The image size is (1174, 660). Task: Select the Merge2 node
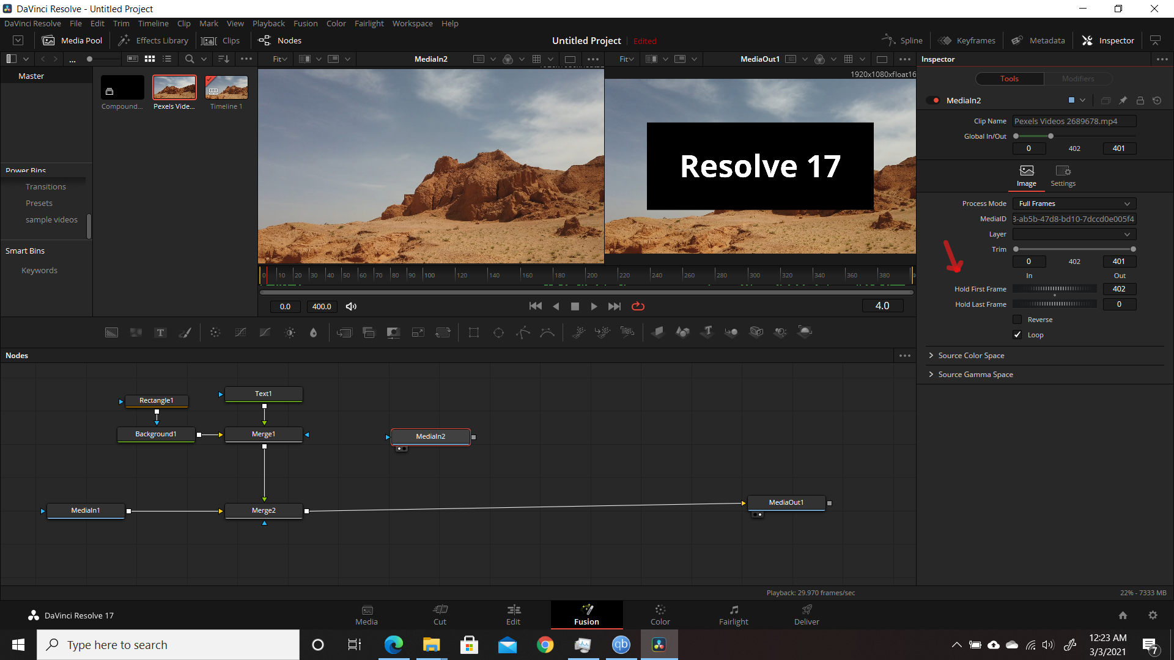(264, 510)
